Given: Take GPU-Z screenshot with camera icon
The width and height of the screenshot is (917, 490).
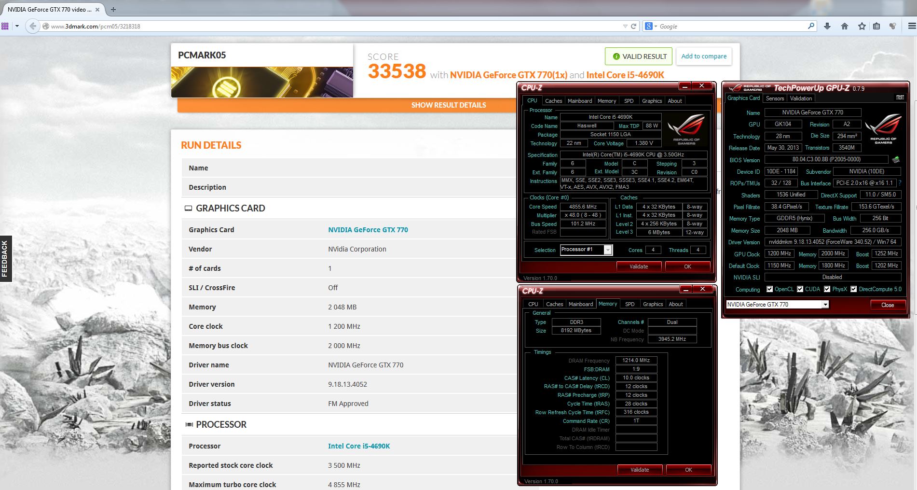Looking at the screenshot, I should pos(900,98).
